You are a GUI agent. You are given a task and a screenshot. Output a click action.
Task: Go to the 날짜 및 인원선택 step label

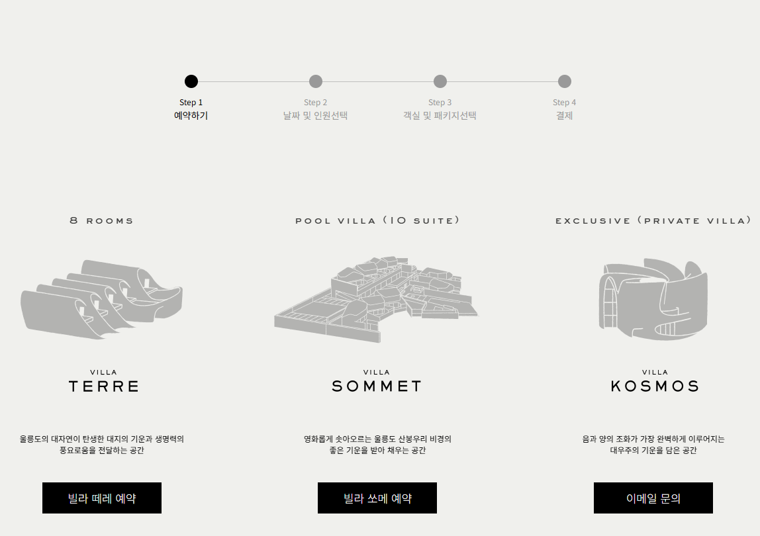coord(316,116)
